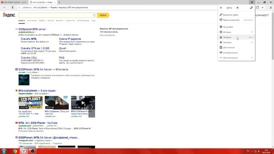The image size is (274, 154).
Task: Click Yandex Browser taskbar icon
Action: (24, 151)
